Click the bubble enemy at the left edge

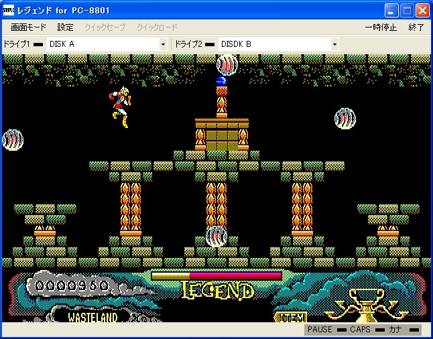13,140
